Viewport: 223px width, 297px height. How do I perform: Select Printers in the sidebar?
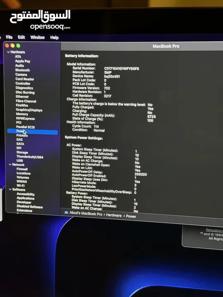(22, 135)
